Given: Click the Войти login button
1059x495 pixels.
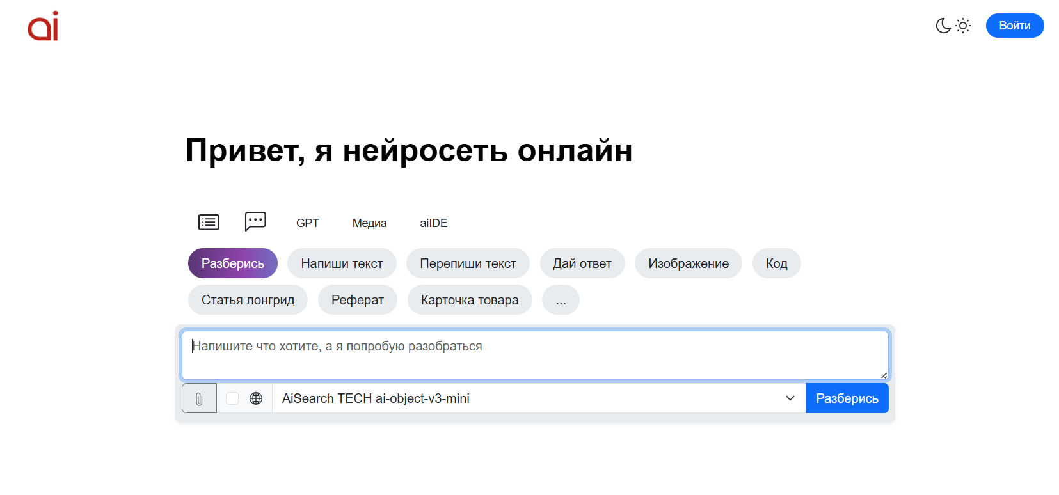Looking at the screenshot, I should pyautogui.click(x=1015, y=26).
